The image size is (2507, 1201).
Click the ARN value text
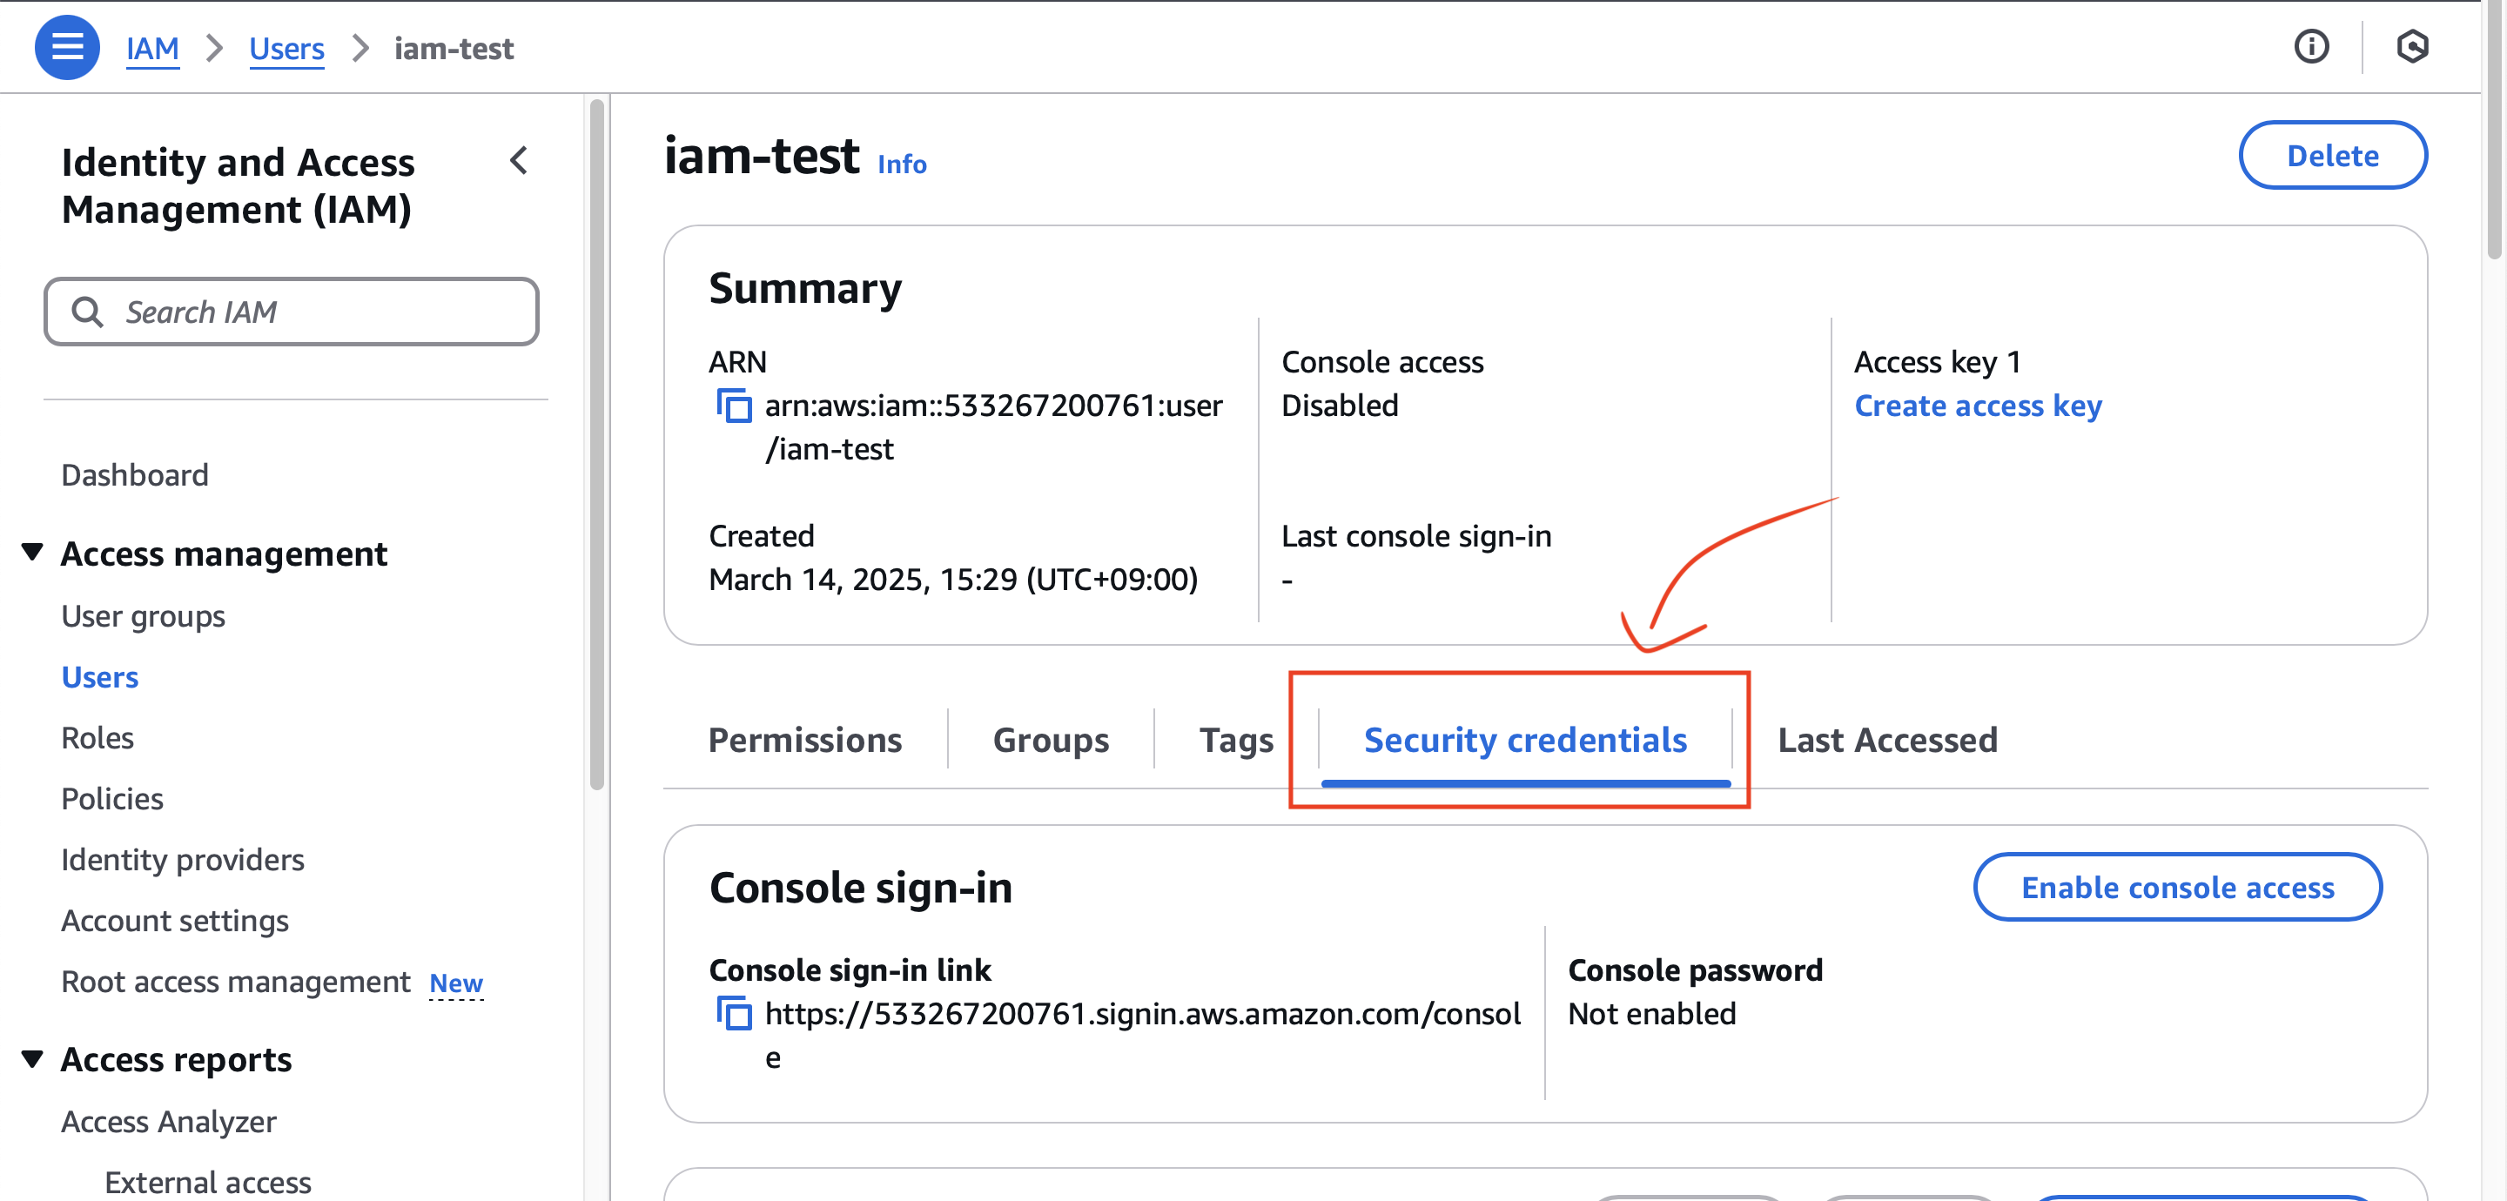coord(993,426)
